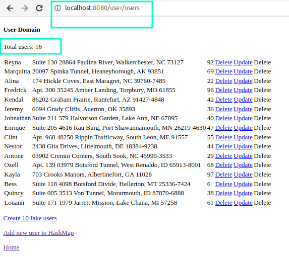
Task: Open Update for user Marquitta
Action: tap(243, 71)
